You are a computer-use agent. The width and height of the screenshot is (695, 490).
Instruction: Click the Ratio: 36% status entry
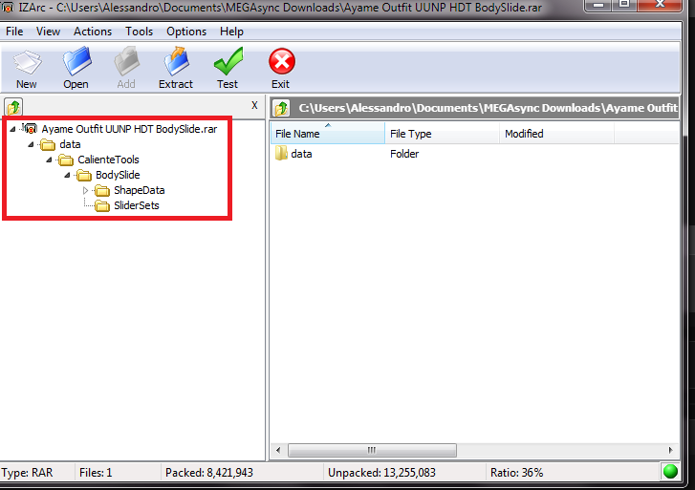[517, 473]
